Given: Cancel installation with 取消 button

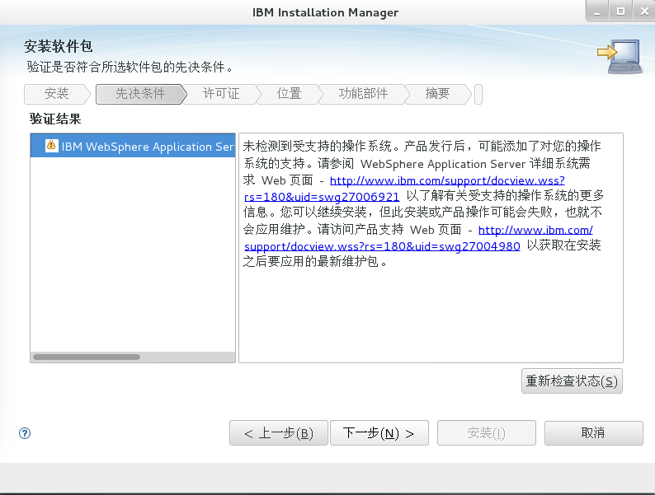Looking at the screenshot, I should 594,433.
